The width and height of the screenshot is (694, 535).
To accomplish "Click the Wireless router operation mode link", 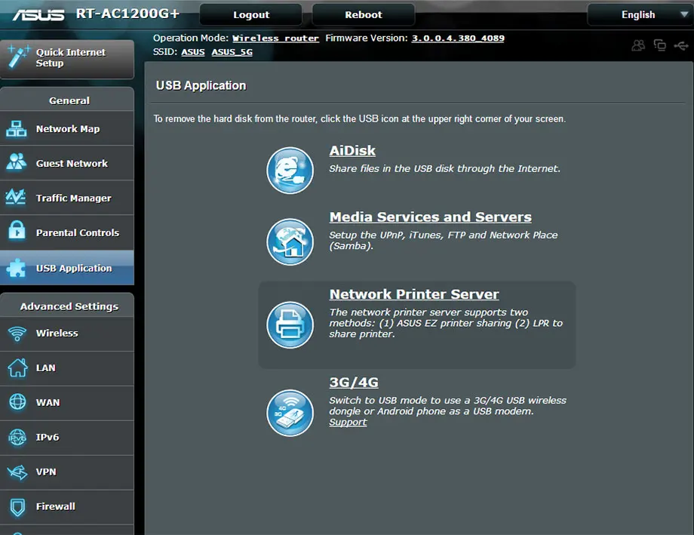I will pos(275,38).
